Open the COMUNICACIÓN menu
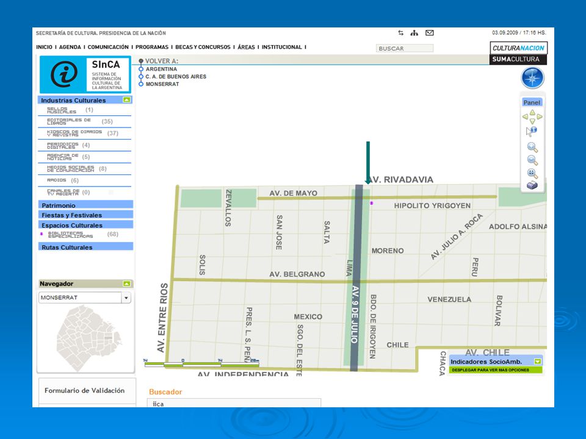 [x=108, y=47]
